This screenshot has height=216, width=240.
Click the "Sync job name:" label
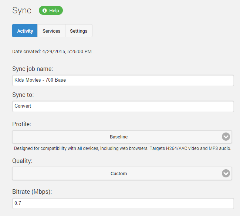(33, 69)
